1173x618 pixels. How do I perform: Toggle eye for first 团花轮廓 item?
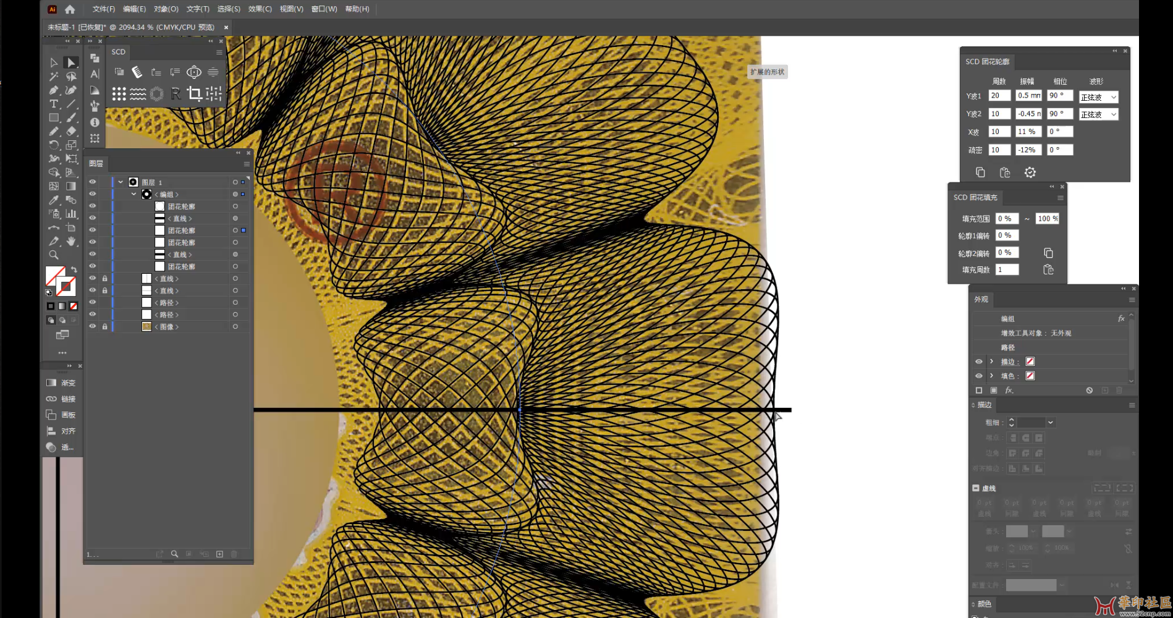[x=93, y=206]
